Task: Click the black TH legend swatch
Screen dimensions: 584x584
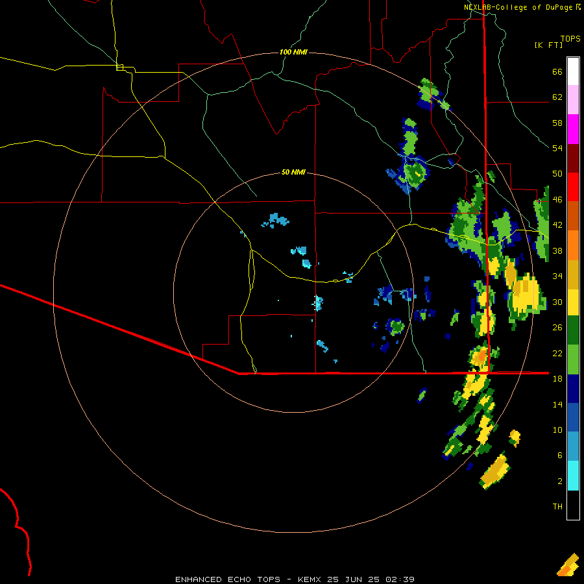Action: point(573,505)
